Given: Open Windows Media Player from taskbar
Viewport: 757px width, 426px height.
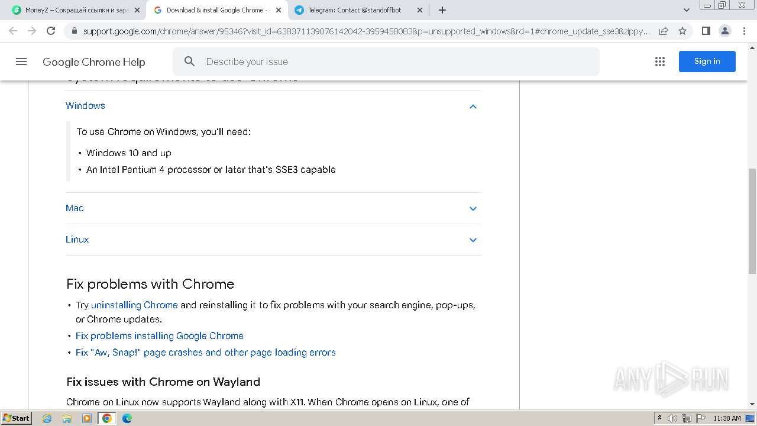Looking at the screenshot, I should click(x=87, y=418).
